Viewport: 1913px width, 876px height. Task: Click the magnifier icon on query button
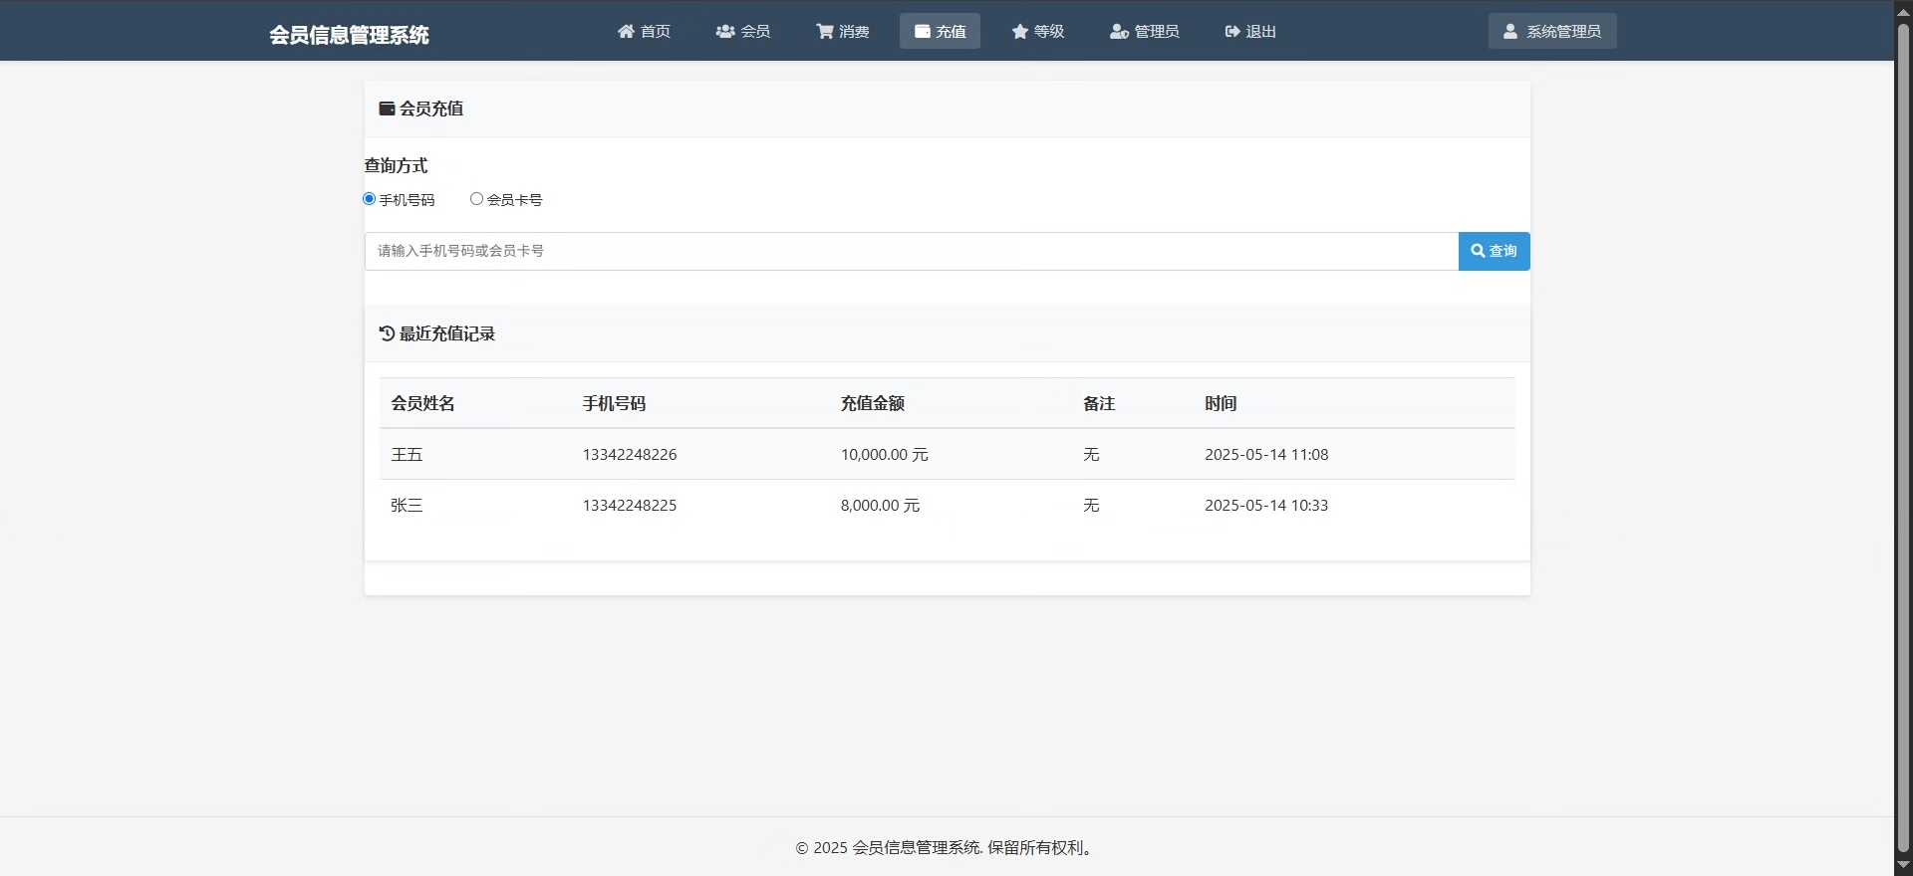point(1478,251)
